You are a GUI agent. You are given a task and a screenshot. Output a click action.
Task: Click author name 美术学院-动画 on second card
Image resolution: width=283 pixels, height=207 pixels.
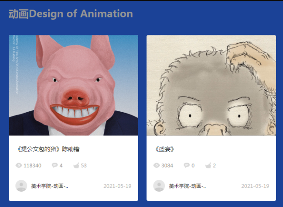point(187,186)
